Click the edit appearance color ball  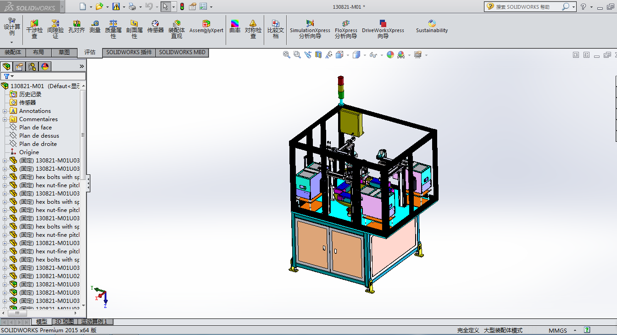click(390, 55)
